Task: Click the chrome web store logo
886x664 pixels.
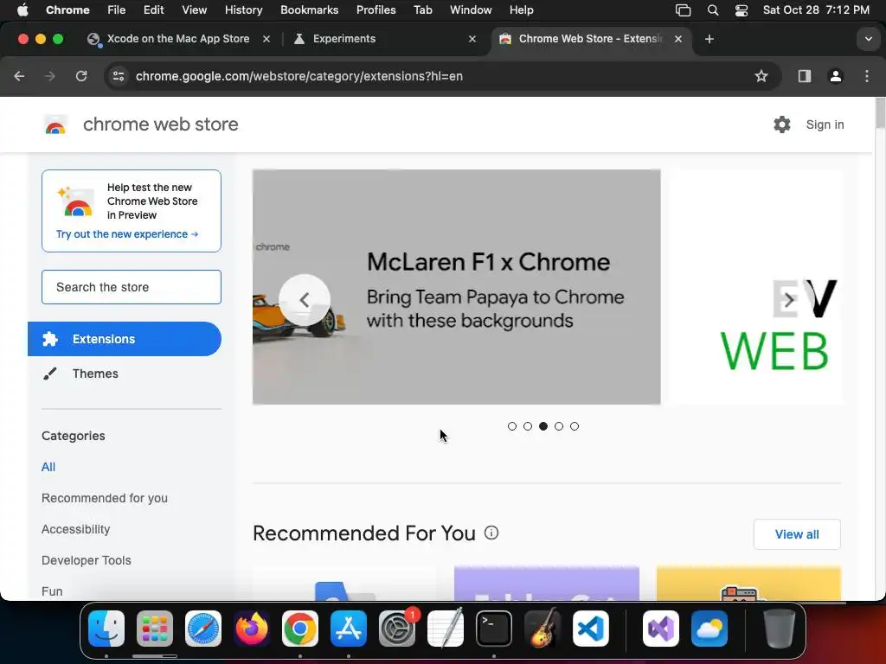Action: tap(55, 124)
